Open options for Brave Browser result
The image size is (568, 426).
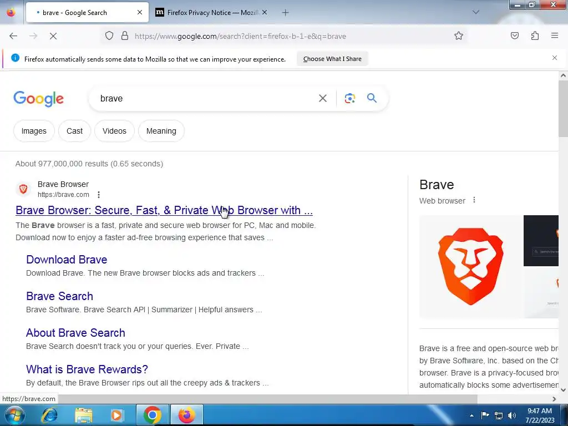99,195
